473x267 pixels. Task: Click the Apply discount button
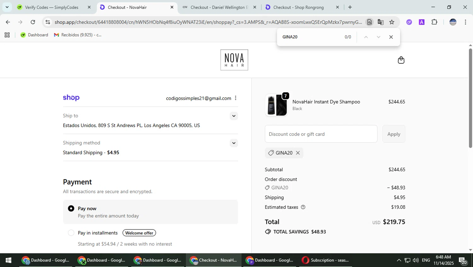click(394, 134)
